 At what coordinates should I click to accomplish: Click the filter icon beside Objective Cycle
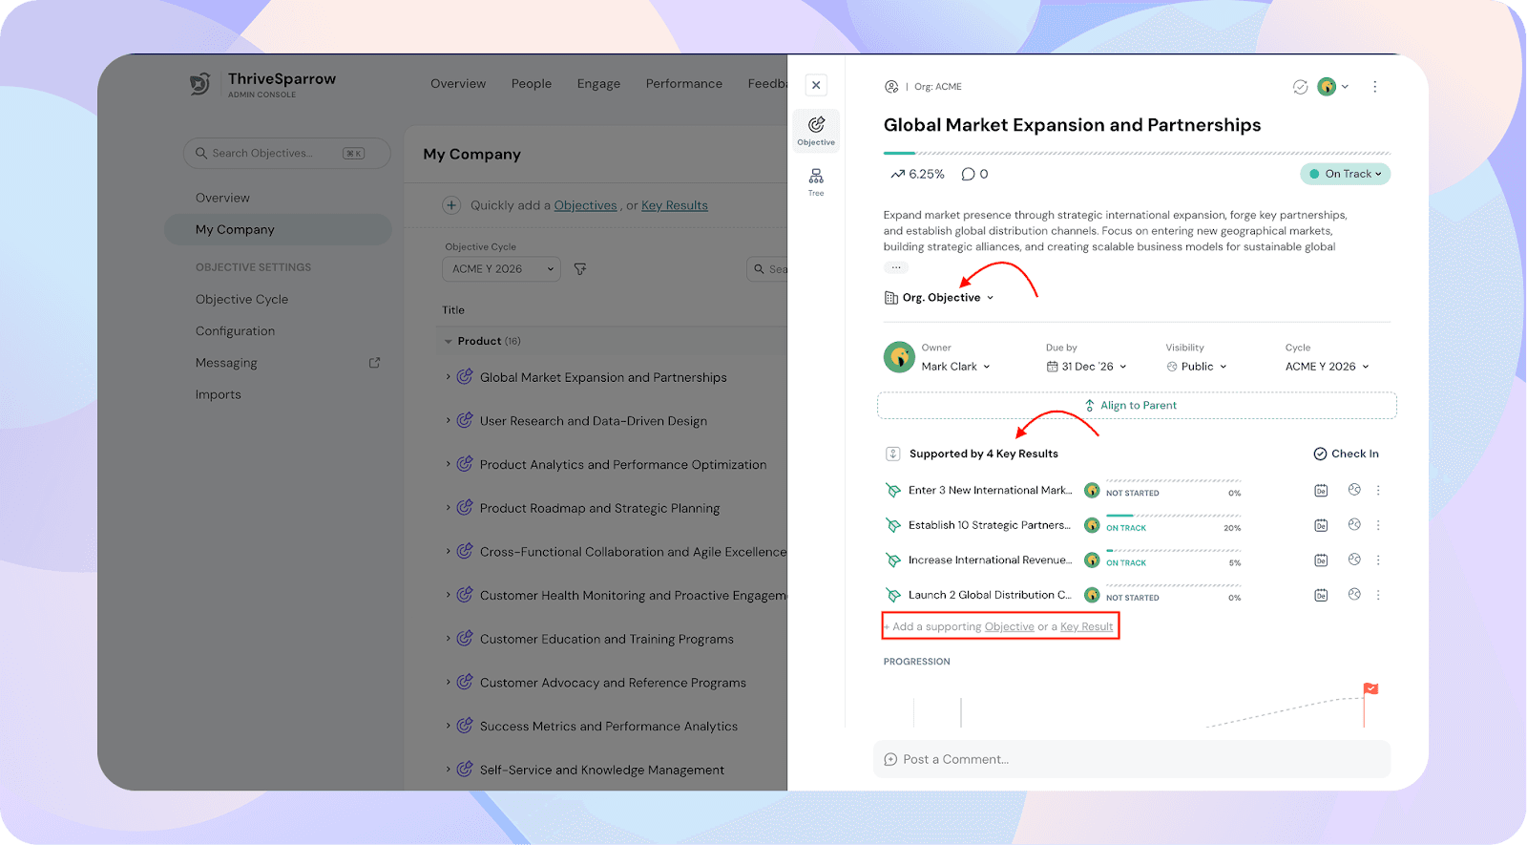tap(580, 269)
